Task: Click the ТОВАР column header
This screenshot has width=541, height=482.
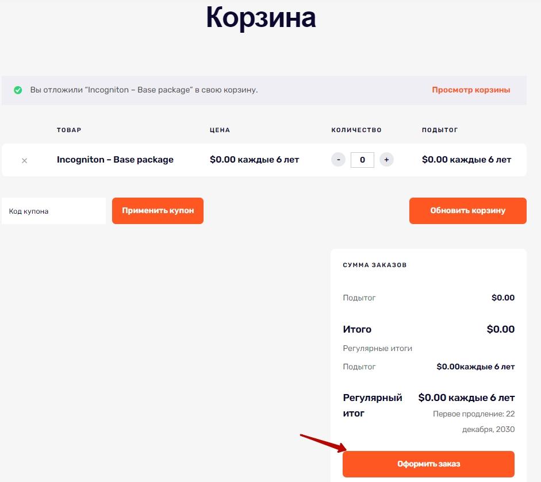Action: click(x=69, y=130)
